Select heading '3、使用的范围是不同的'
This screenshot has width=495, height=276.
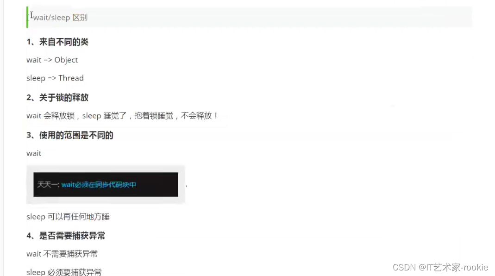point(70,136)
